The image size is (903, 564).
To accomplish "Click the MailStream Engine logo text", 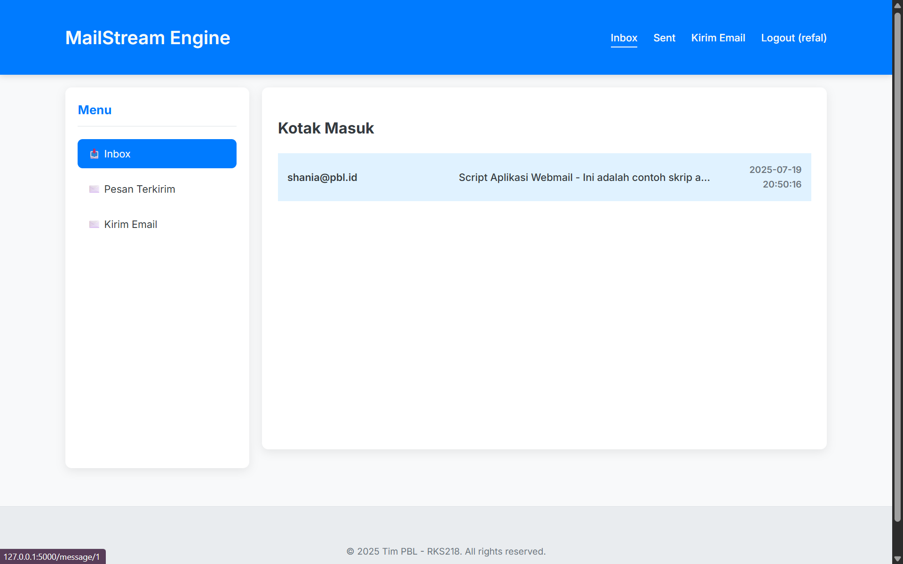I will 147,38.
